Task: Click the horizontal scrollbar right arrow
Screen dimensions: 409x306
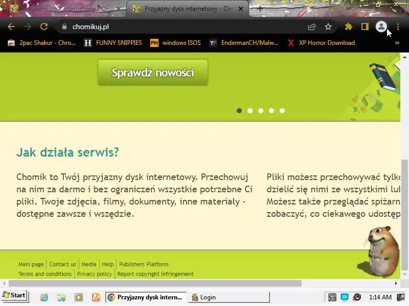Action: click(396, 283)
